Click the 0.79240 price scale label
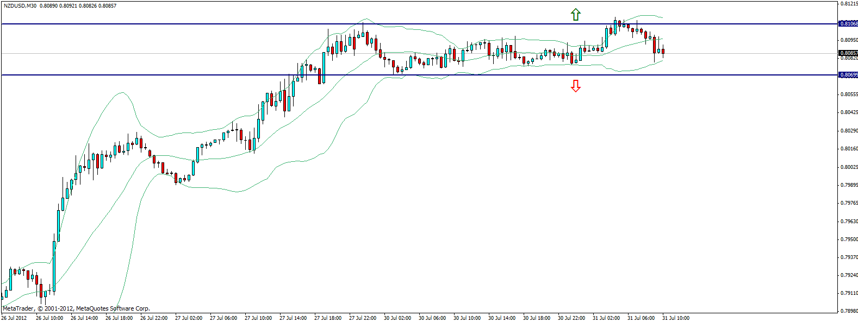This screenshot has height=322, width=858. click(849, 275)
